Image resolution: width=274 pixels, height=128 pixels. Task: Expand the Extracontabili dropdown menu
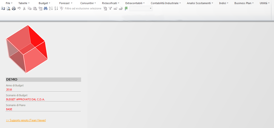[135, 3]
